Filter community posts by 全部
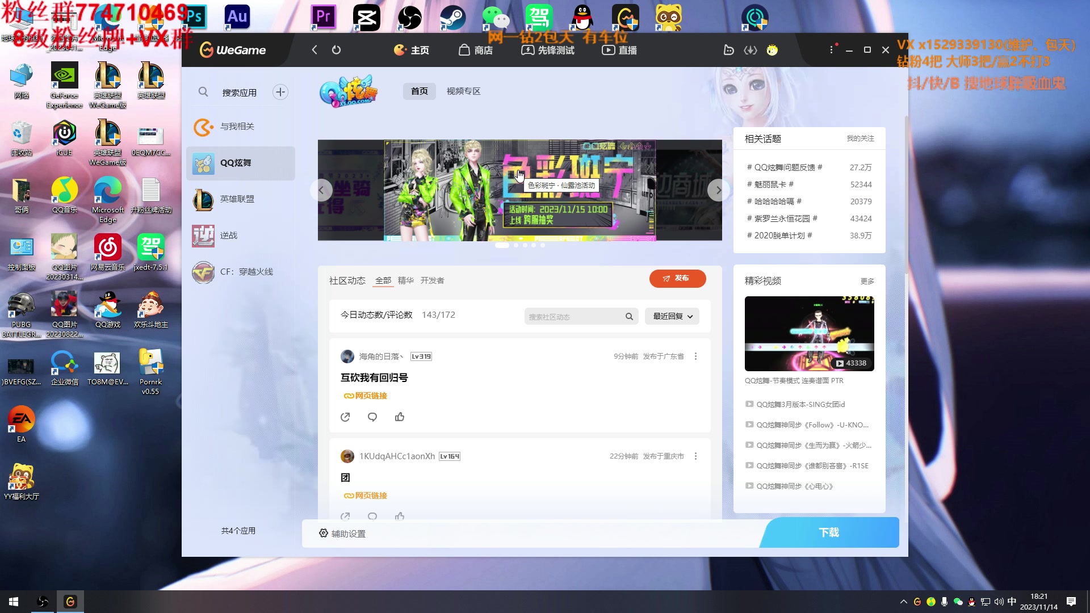Image resolution: width=1090 pixels, height=613 pixels. [383, 280]
